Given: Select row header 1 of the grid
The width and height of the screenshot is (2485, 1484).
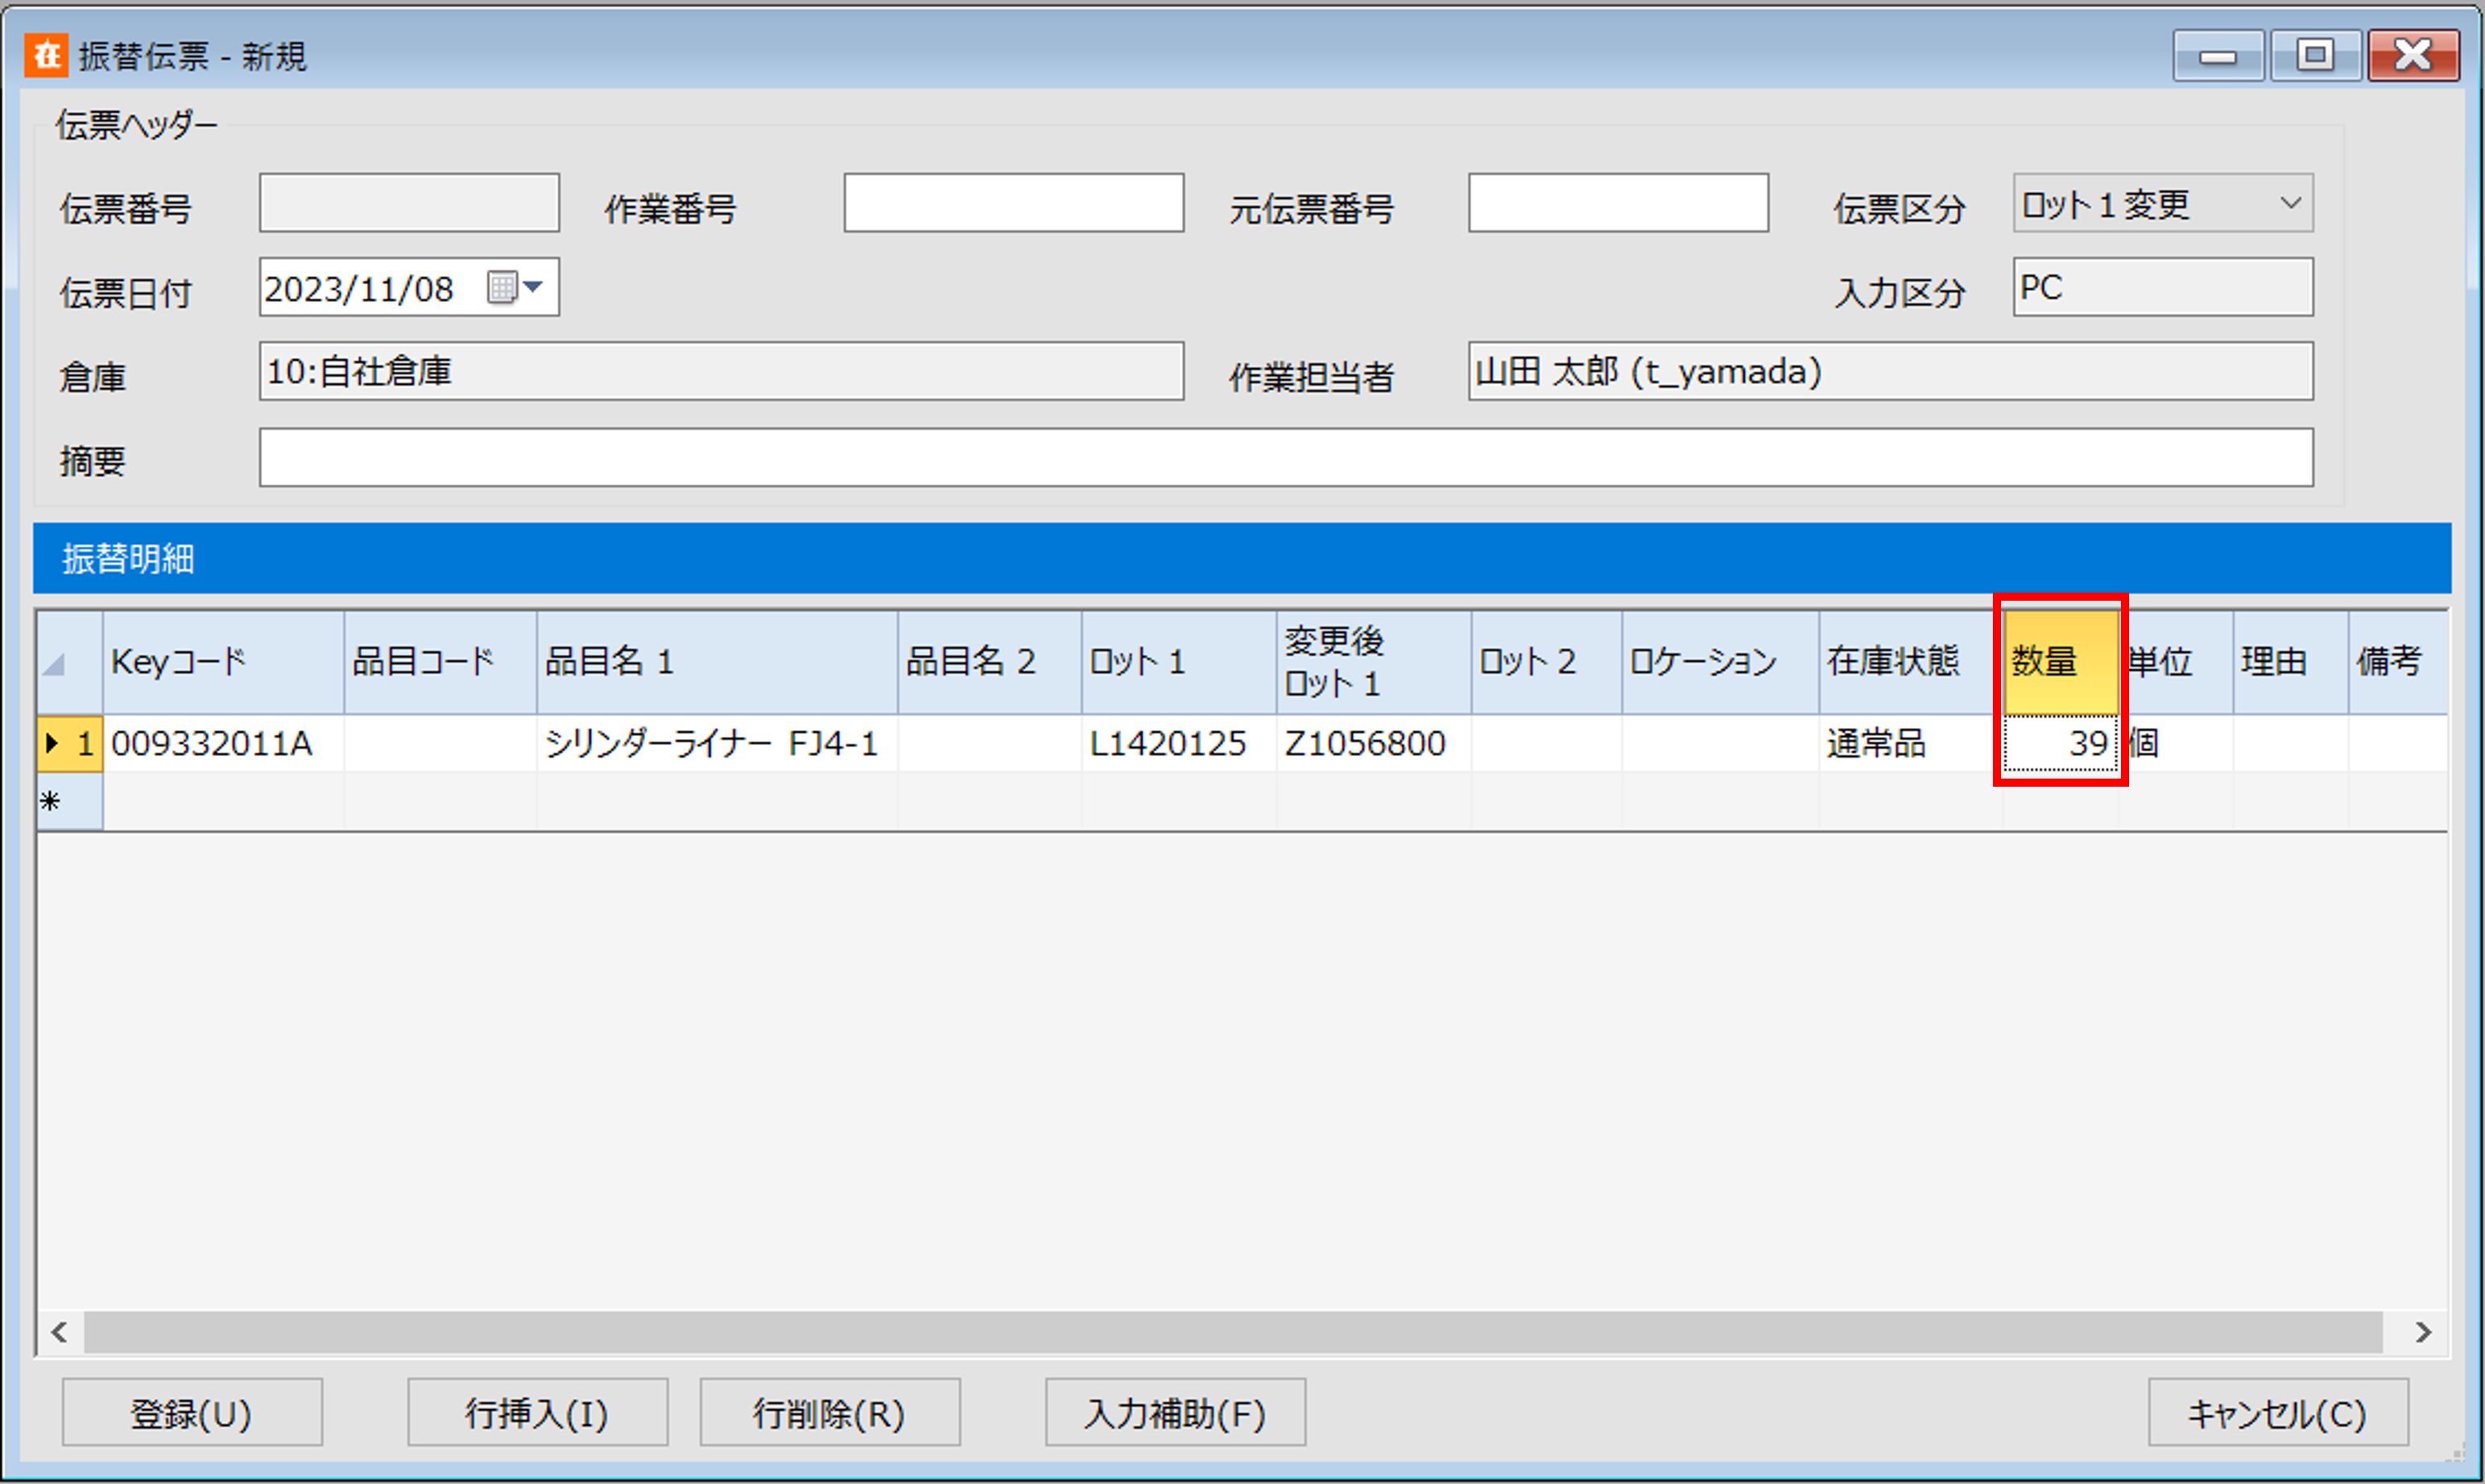Looking at the screenshot, I should 69,743.
